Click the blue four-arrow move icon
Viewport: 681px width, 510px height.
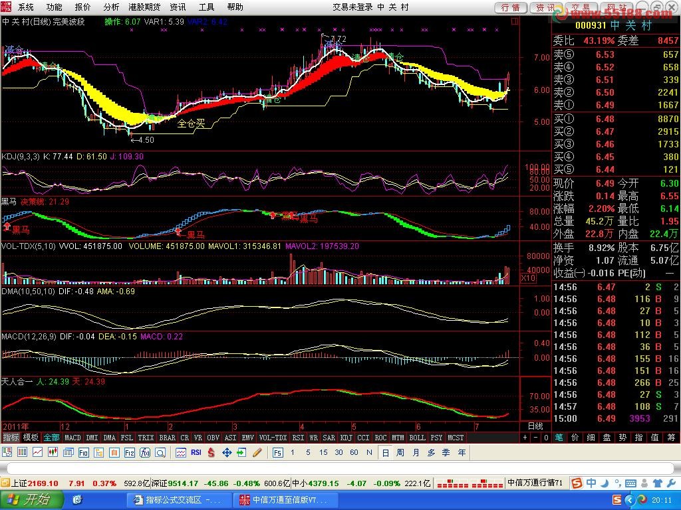coord(227,453)
